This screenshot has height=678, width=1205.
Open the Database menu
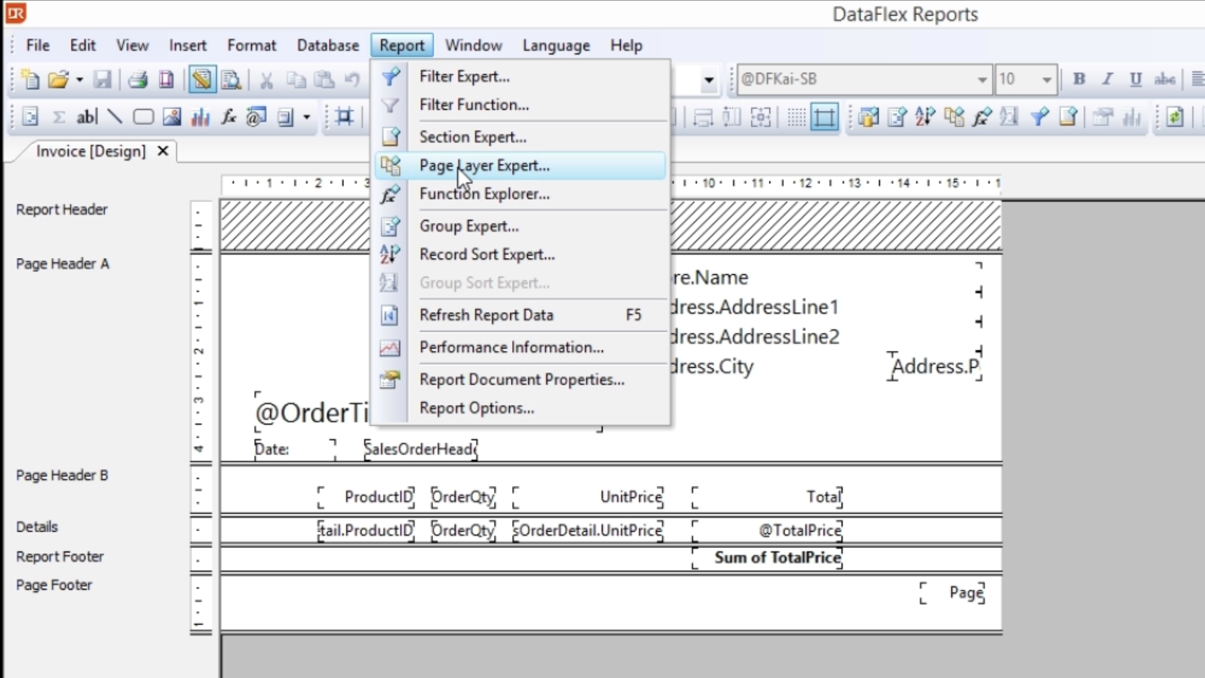click(328, 45)
